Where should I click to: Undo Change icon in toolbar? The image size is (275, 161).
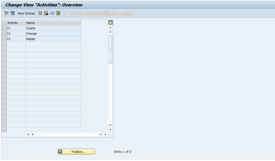coord(52,13)
